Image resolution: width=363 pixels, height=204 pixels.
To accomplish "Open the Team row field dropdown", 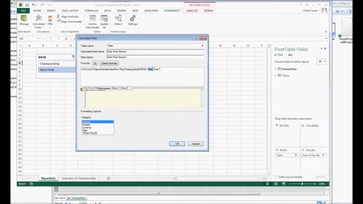I will (296, 155).
